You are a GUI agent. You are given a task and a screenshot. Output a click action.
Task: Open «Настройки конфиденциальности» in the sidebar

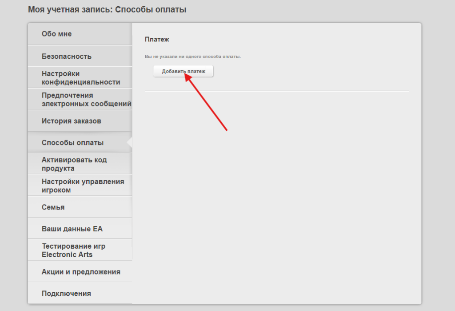[80, 78]
